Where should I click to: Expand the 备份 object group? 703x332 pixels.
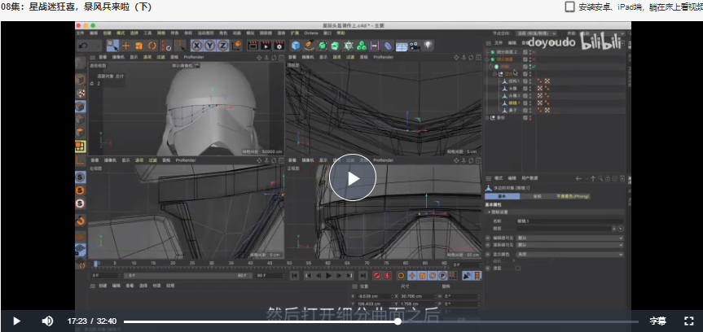click(x=487, y=117)
